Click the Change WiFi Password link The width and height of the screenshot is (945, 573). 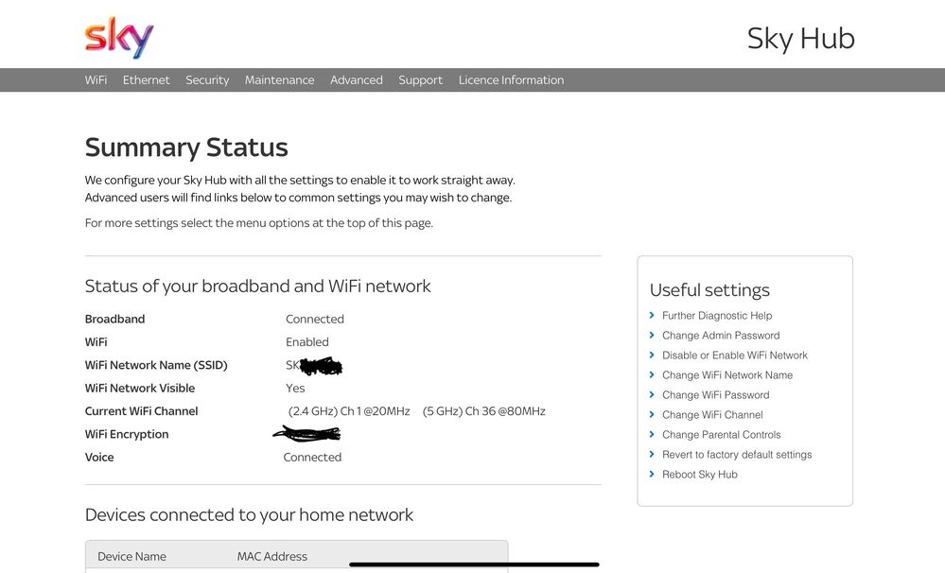pyautogui.click(x=716, y=395)
